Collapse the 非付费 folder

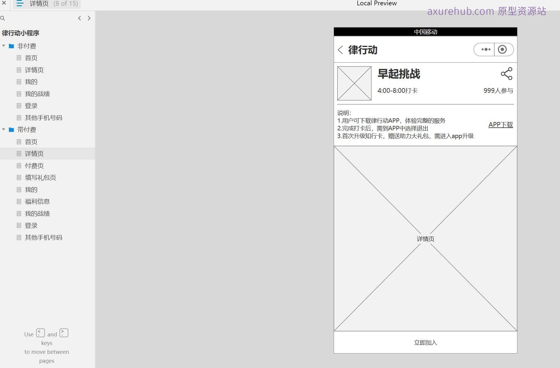[x=4, y=46]
